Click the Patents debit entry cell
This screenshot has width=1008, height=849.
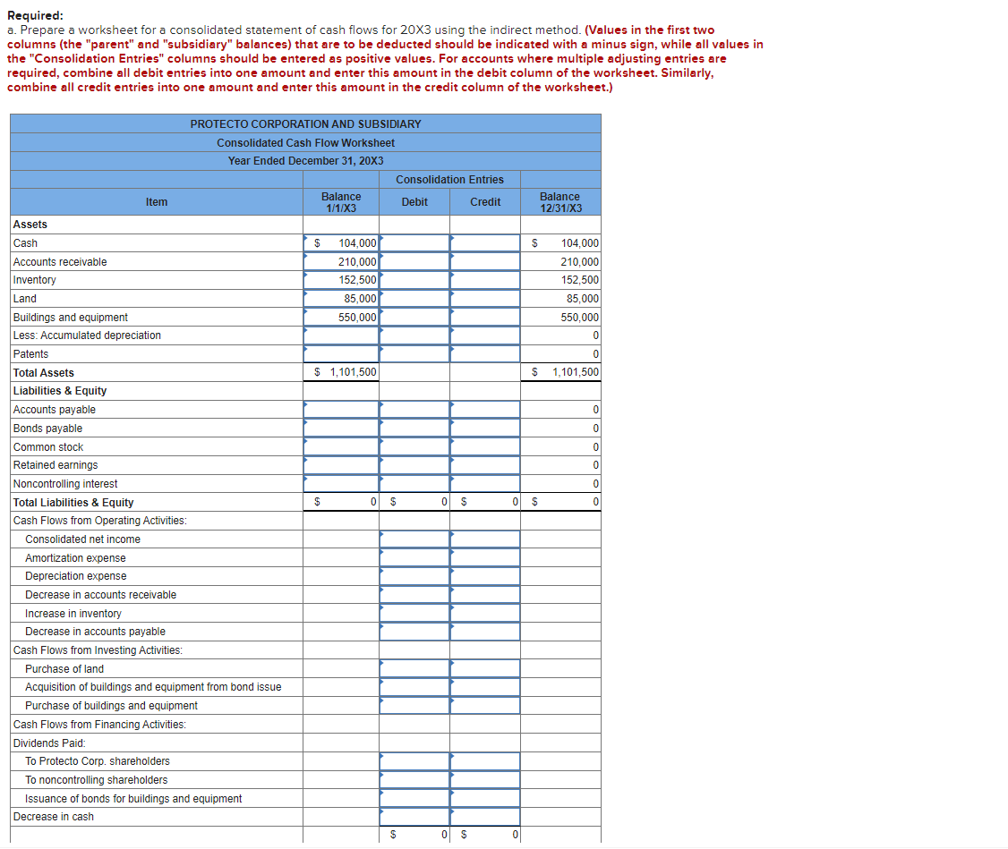pyautogui.click(x=414, y=353)
